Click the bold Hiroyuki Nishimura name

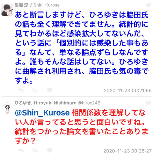55,103
